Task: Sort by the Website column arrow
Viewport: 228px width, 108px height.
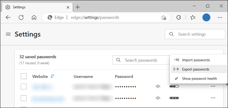Action: point(52,76)
